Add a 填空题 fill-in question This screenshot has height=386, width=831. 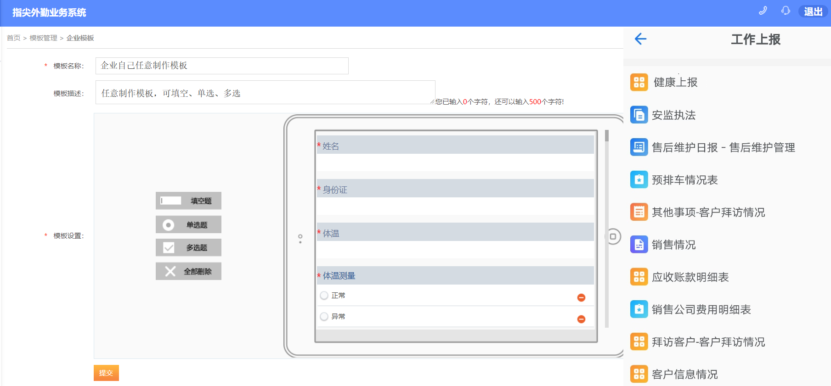(x=188, y=201)
